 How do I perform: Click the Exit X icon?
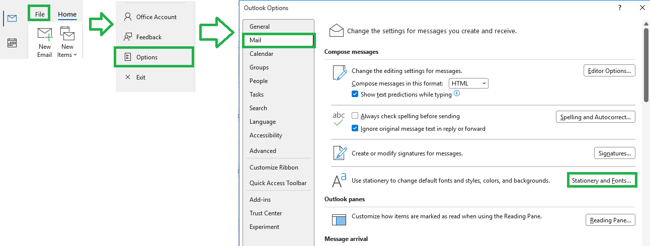[127, 77]
